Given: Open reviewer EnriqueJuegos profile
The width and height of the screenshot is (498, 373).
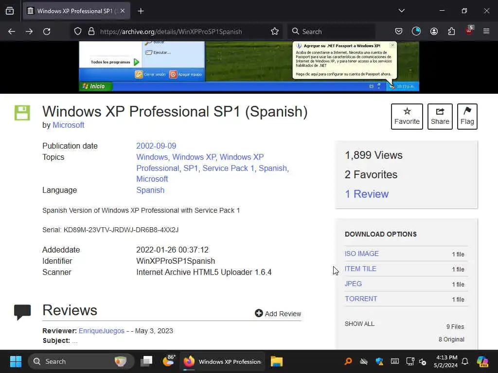Looking at the screenshot, I should click(101, 331).
